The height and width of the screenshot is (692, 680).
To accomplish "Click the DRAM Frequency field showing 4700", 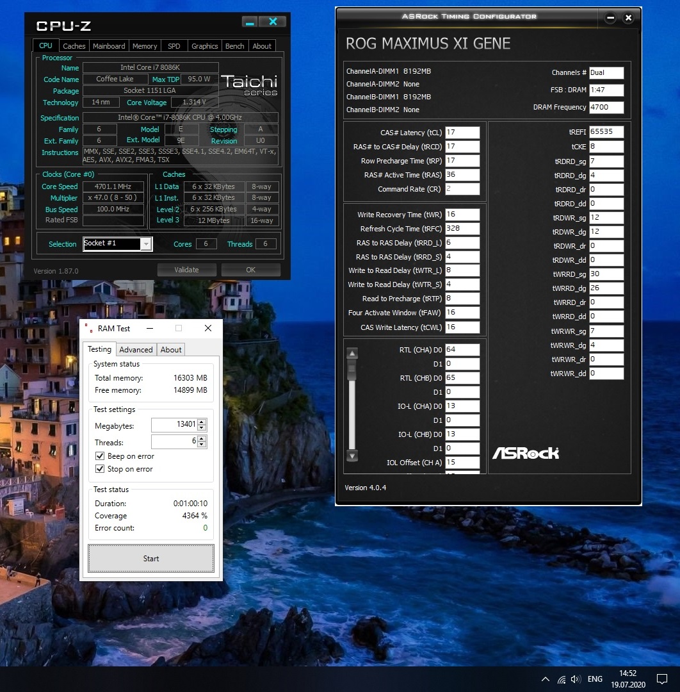I will coord(606,107).
